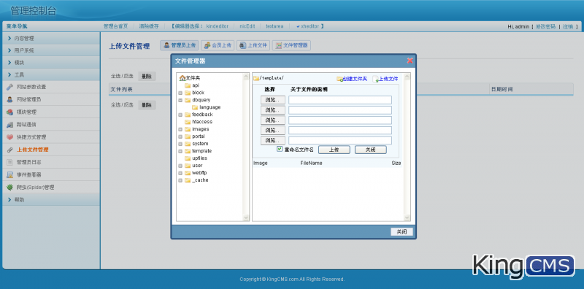This screenshot has width=584, height=289.
Task: Toggle the 重命名文件名 checkbox
Action: 280,149
